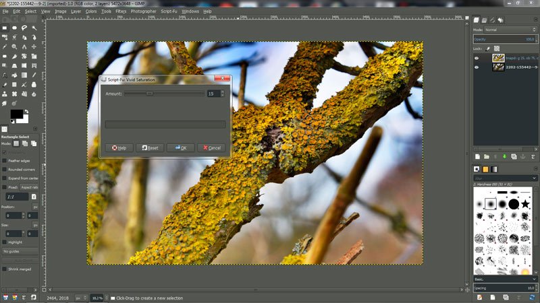540x303 pixels.
Task: Enable the Feather edges checkbox
Action: tap(5, 160)
